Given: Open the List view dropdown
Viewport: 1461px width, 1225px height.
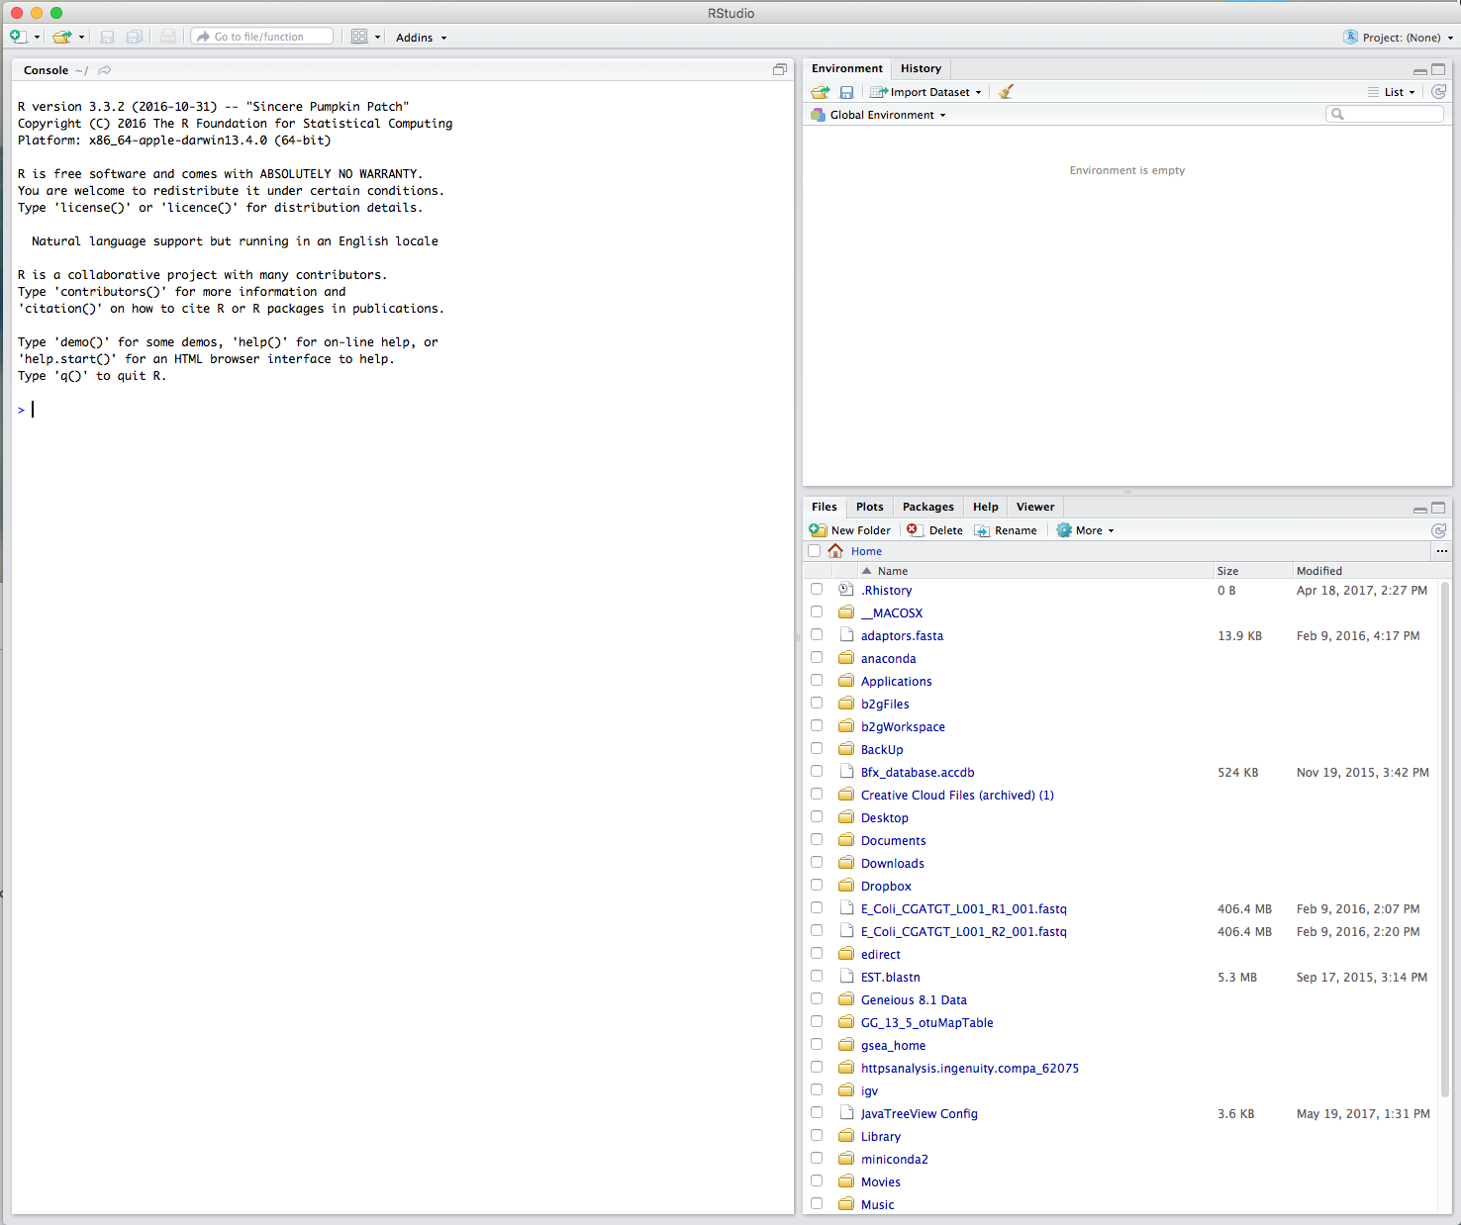Looking at the screenshot, I should click(1392, 92).
